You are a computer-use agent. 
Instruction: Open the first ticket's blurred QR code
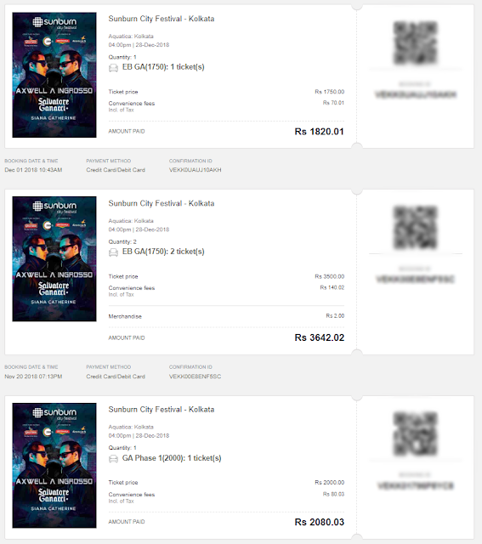(416, 43)
